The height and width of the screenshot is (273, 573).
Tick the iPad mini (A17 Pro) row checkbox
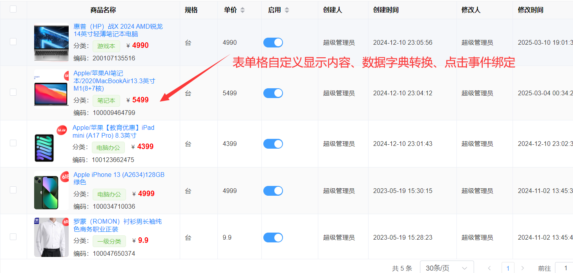coord(13,143)
